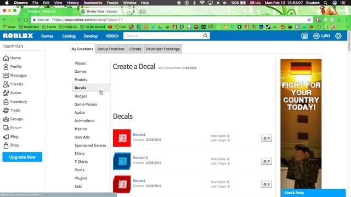Click the Roblox logo in header
This screenshot has width=351, height=197.
tap(18, 36)
